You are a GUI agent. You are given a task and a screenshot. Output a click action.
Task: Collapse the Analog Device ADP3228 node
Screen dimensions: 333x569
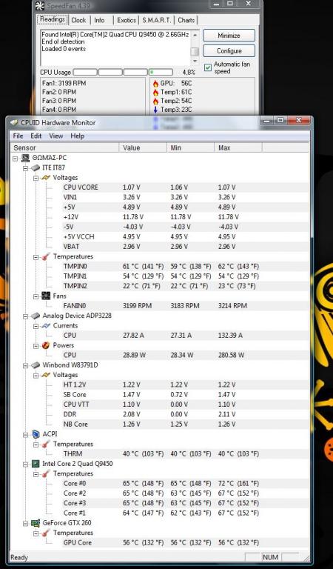(x=25, y=316)
